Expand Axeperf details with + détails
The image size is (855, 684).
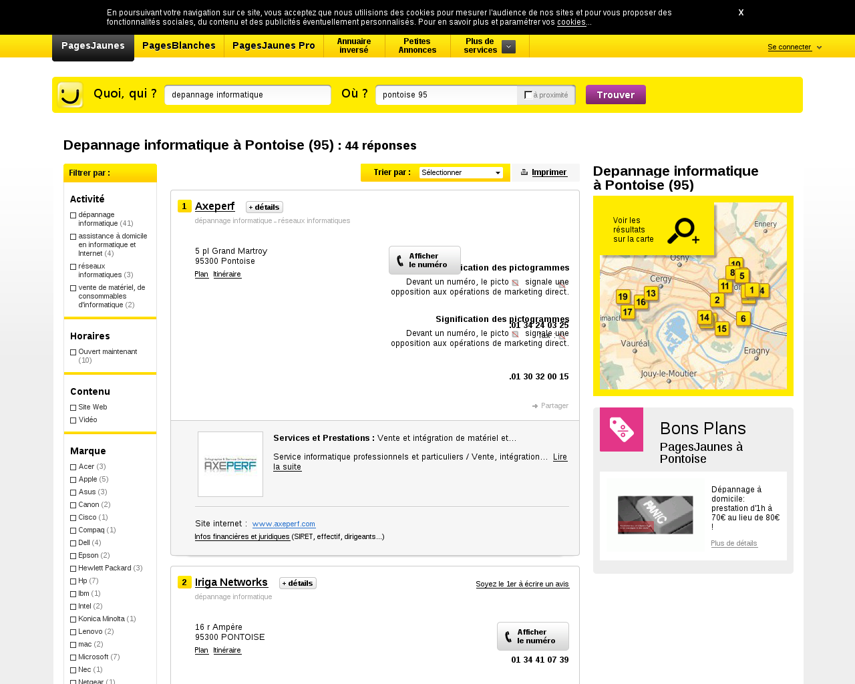(x=265, y=207)
